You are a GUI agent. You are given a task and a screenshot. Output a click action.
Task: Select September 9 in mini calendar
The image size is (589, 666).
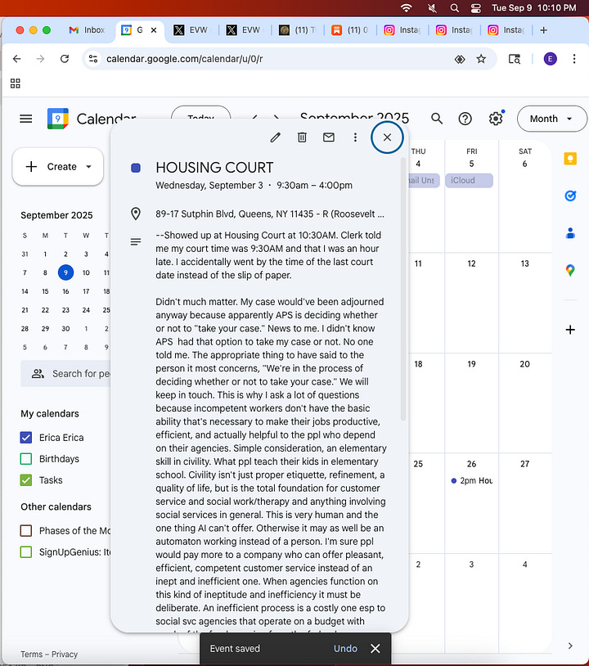(65, 272)
